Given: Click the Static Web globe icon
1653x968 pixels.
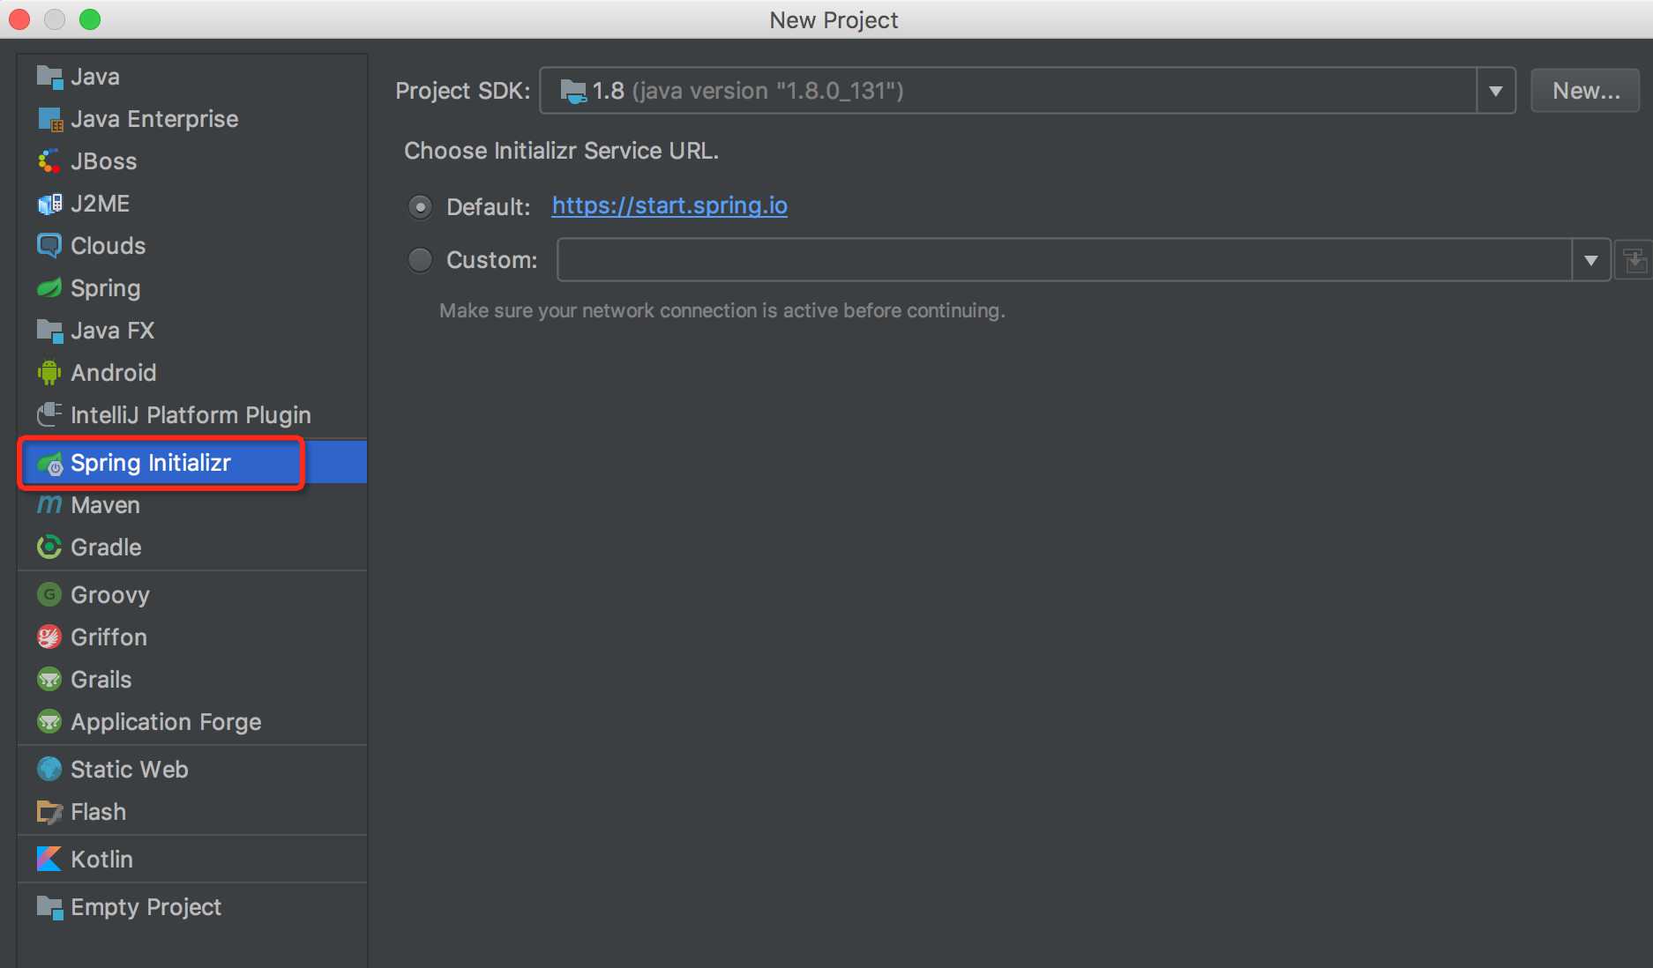Looking at the screenshot, I should pos(49,770).
